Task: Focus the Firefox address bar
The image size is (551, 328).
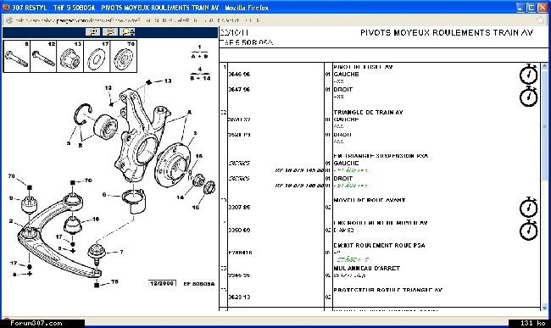Action: pyautogui.click(x=274, y=20)
